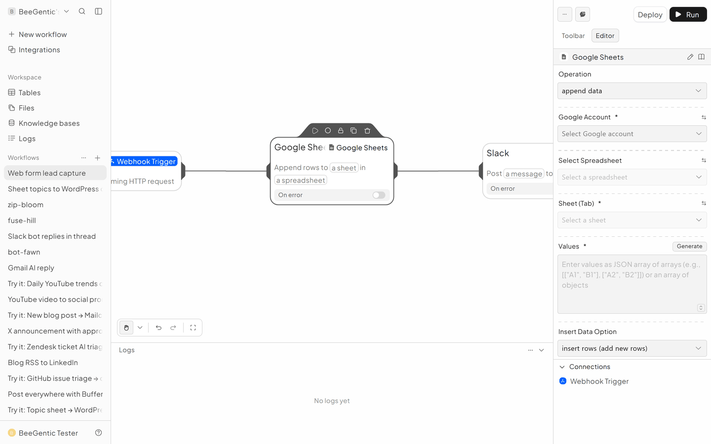Open the copilot chat icon button
This screenshot has width=711, height=444.
tap(583, 14)
